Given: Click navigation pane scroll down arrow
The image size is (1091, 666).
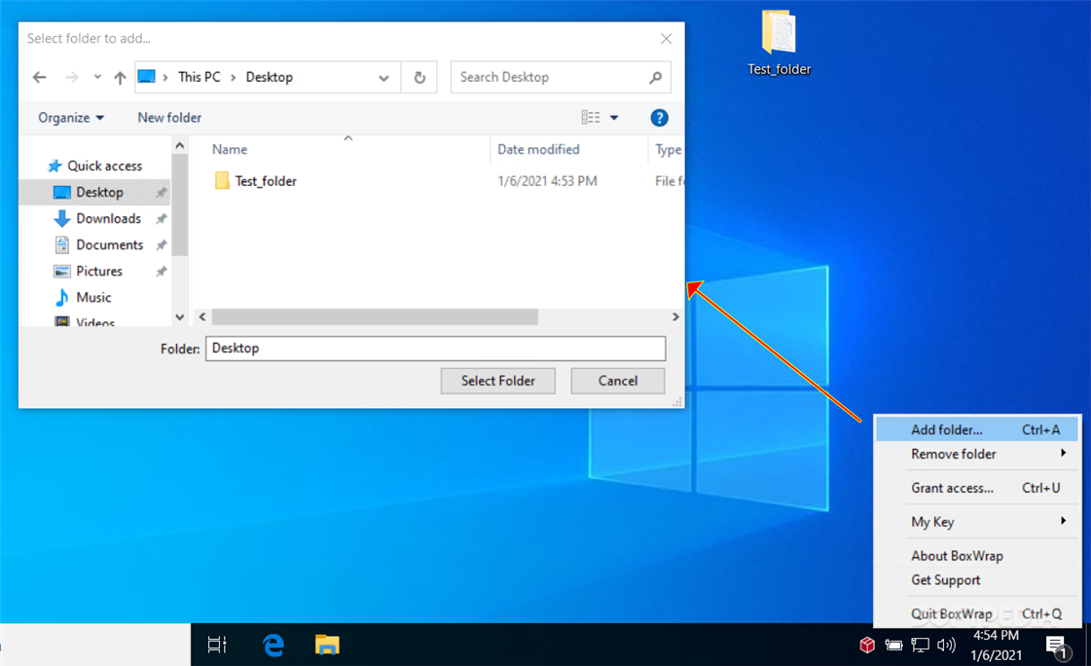Looking at the screenshot, I should pos(179,316).
